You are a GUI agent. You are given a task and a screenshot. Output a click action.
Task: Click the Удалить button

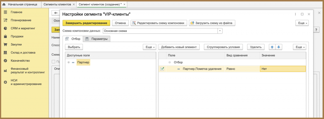[x=256, y=47]
